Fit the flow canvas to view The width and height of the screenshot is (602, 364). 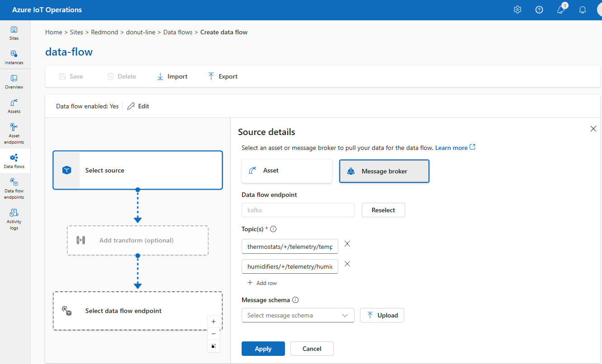click(x=214, y=346)
